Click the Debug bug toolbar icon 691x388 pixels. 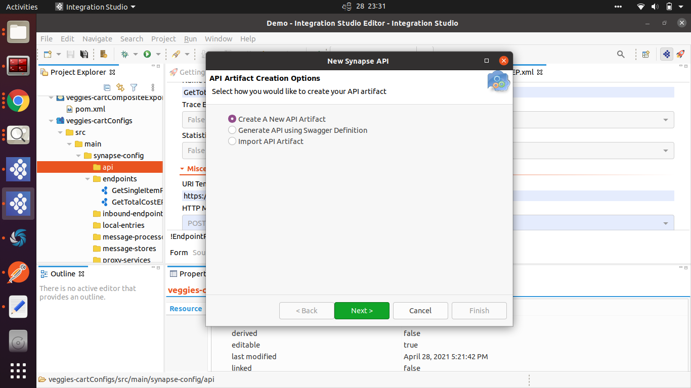coord(124,54)
